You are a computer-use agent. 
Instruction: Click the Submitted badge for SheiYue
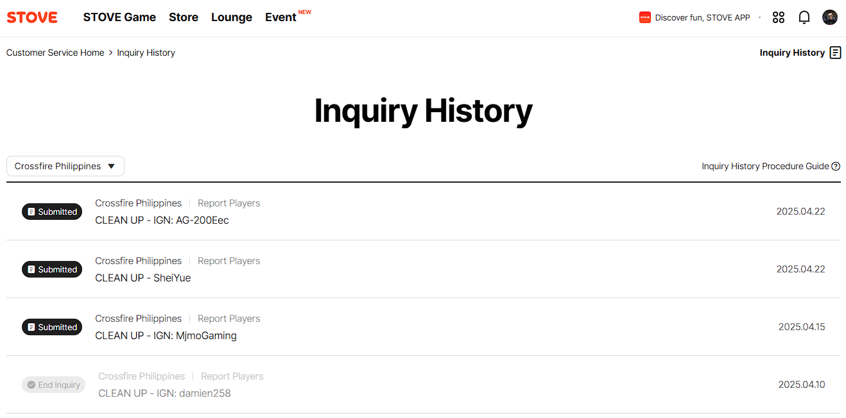click(52, 269)
